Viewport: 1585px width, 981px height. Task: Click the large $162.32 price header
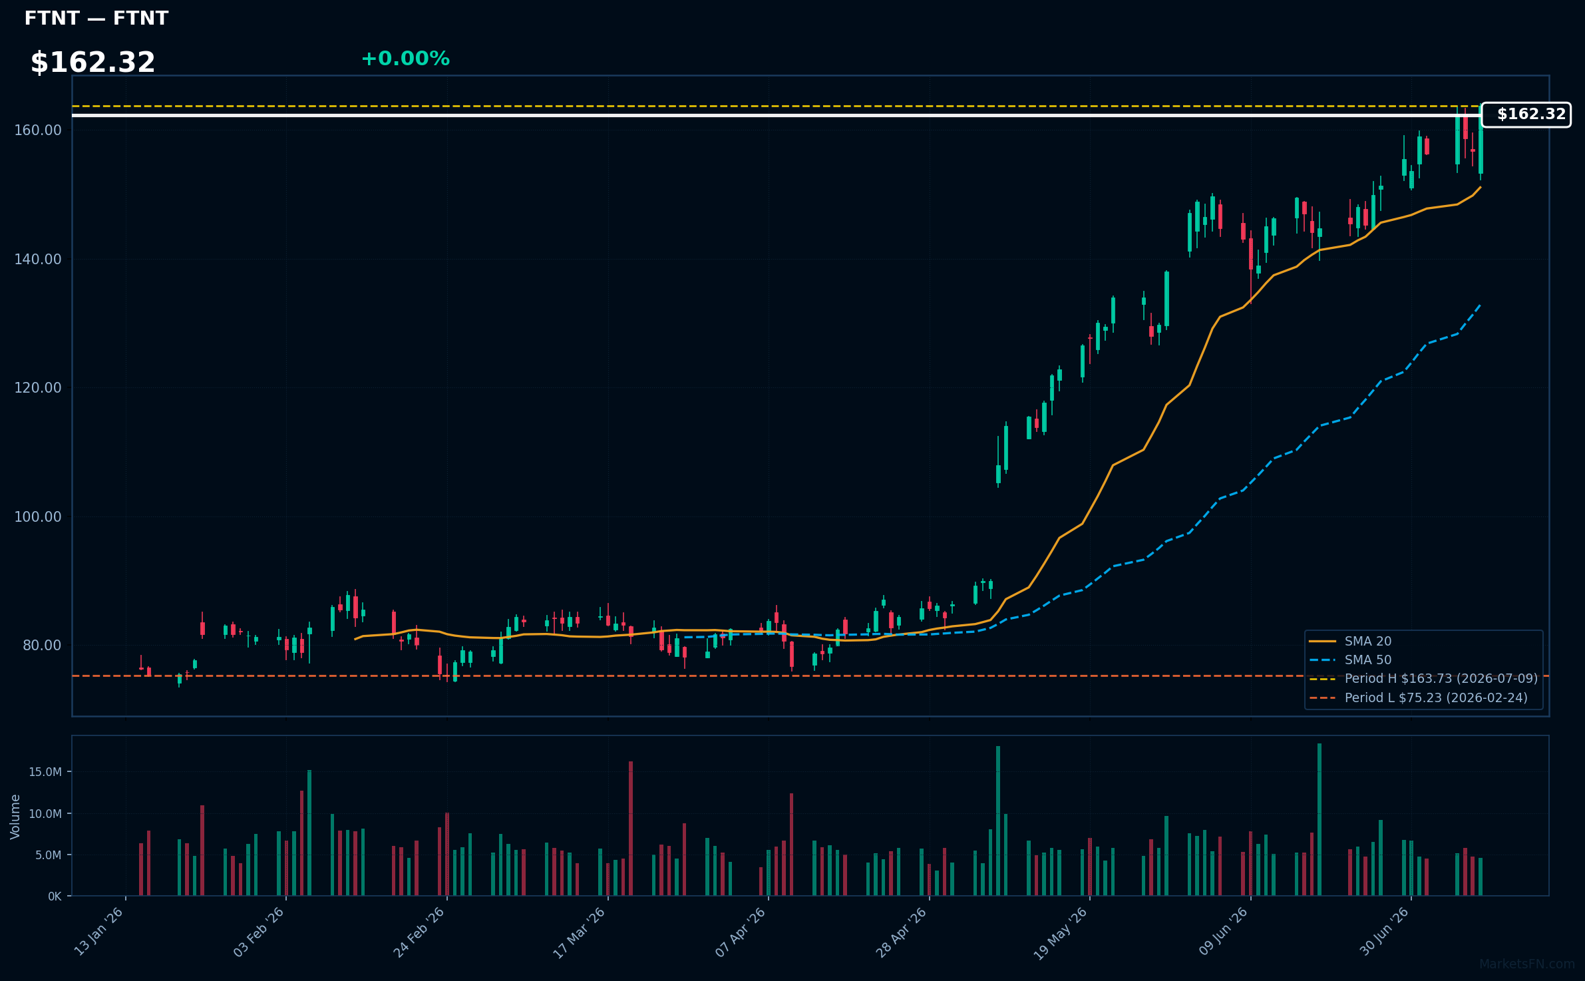point(92,63)
